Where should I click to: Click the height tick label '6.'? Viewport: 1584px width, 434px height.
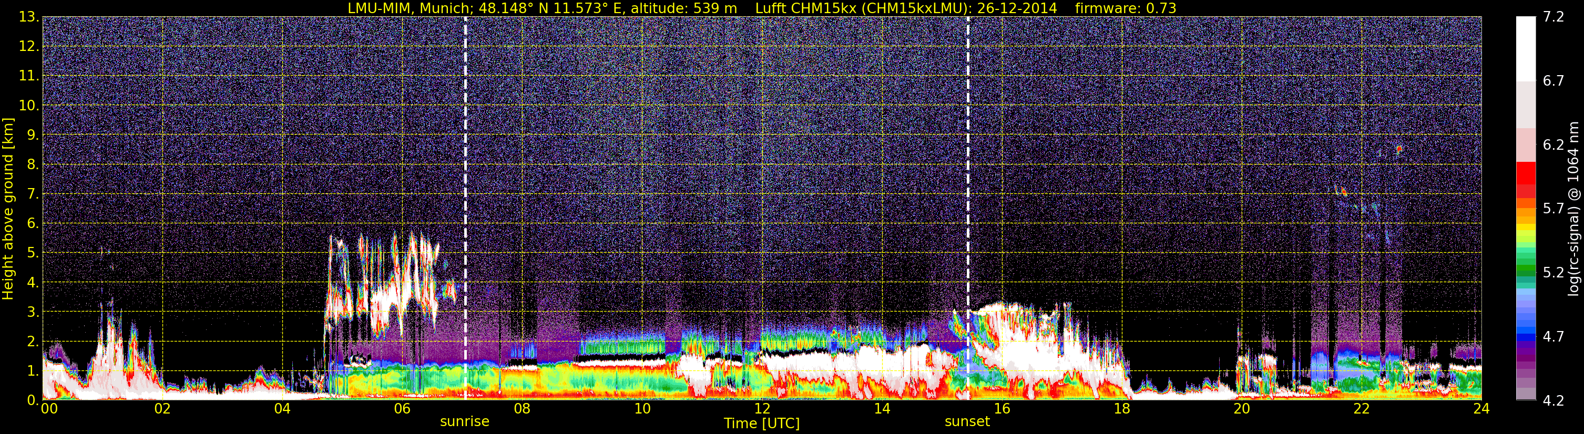pos(33,224)
